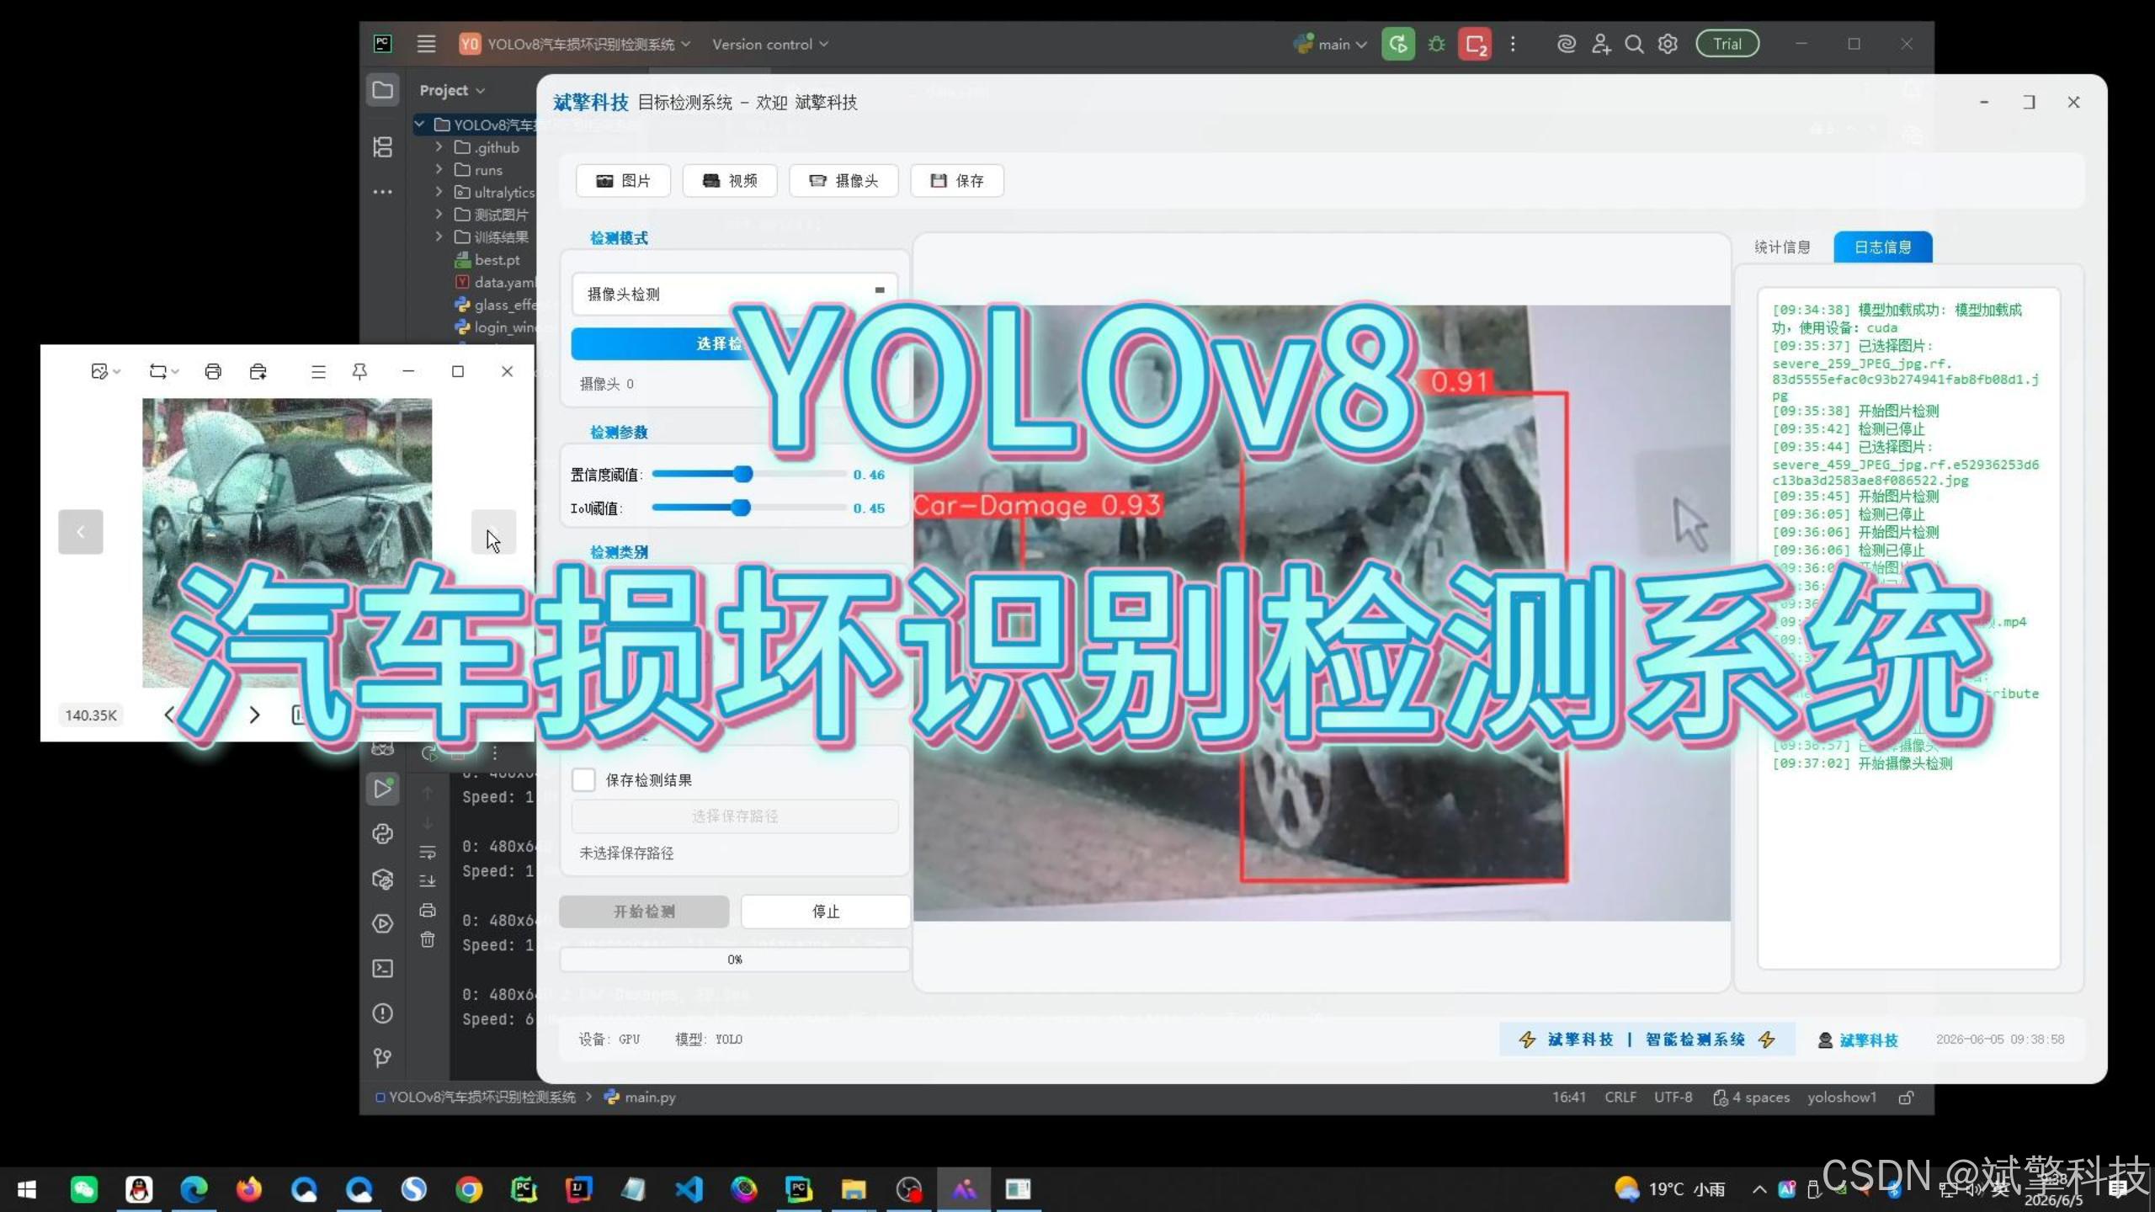Open PyCharm's More Actions three-dot menu
The image size is (2155, 1212).
pos(1513,44)
